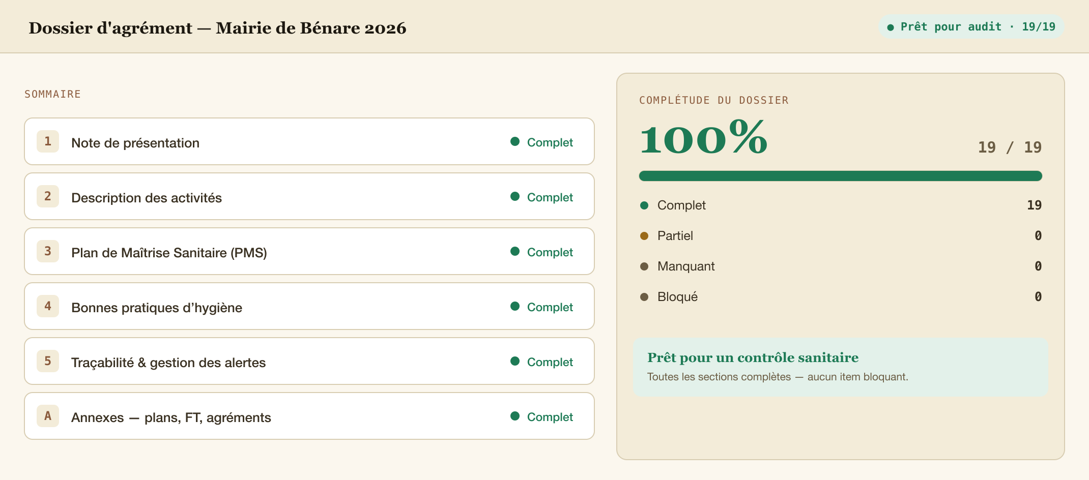The height and width of the screenshot is (480, 1089).
Task: Click number badge 3 in the sommaire
Action: pos(48,251)
